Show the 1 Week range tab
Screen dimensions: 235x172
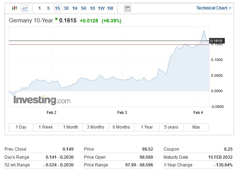46,127
